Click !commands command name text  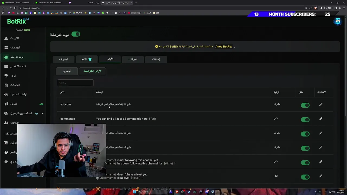(x=67, y=119)
